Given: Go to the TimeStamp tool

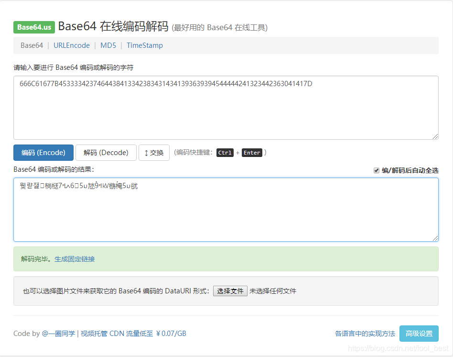Looking at the screenshot, I should point(145,45).
